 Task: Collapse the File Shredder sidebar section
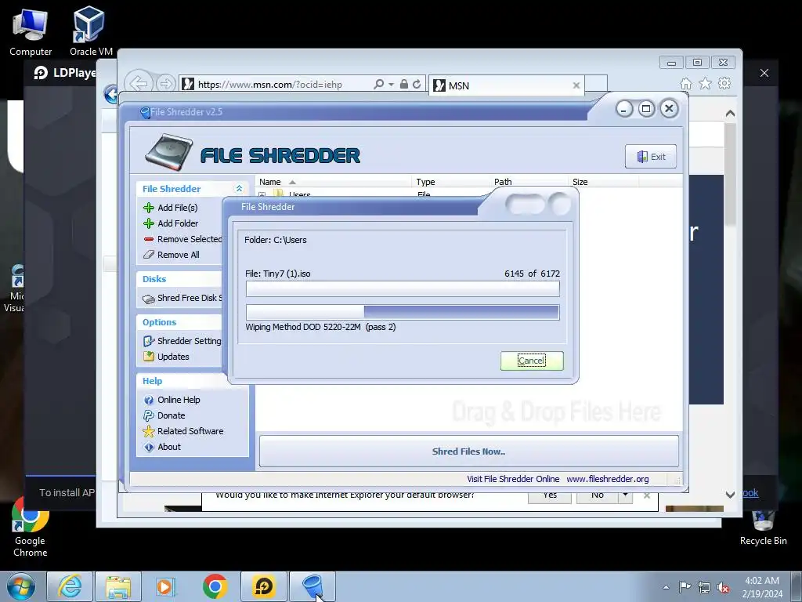[x=239, y=188]
